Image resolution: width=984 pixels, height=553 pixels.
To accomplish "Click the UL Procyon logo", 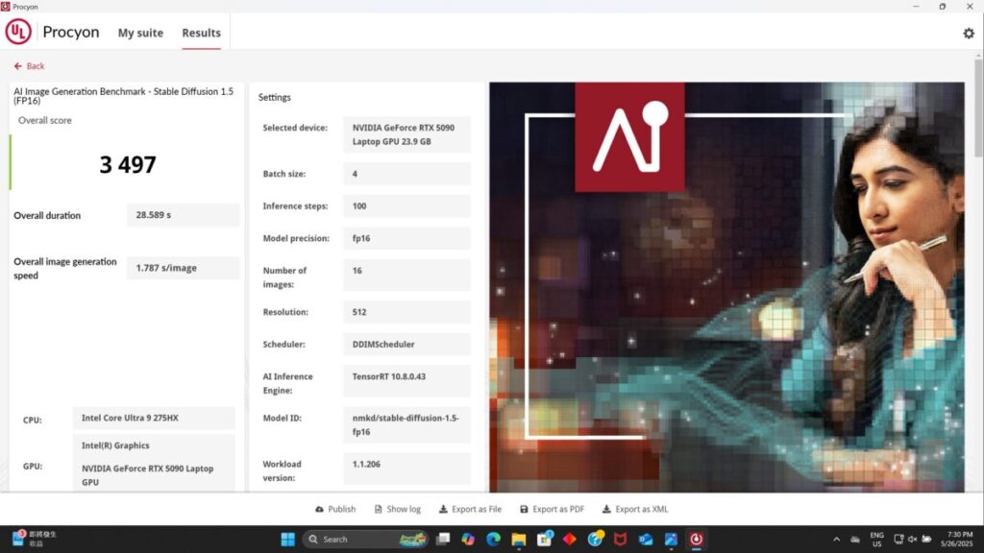I will tap(18, 32).
